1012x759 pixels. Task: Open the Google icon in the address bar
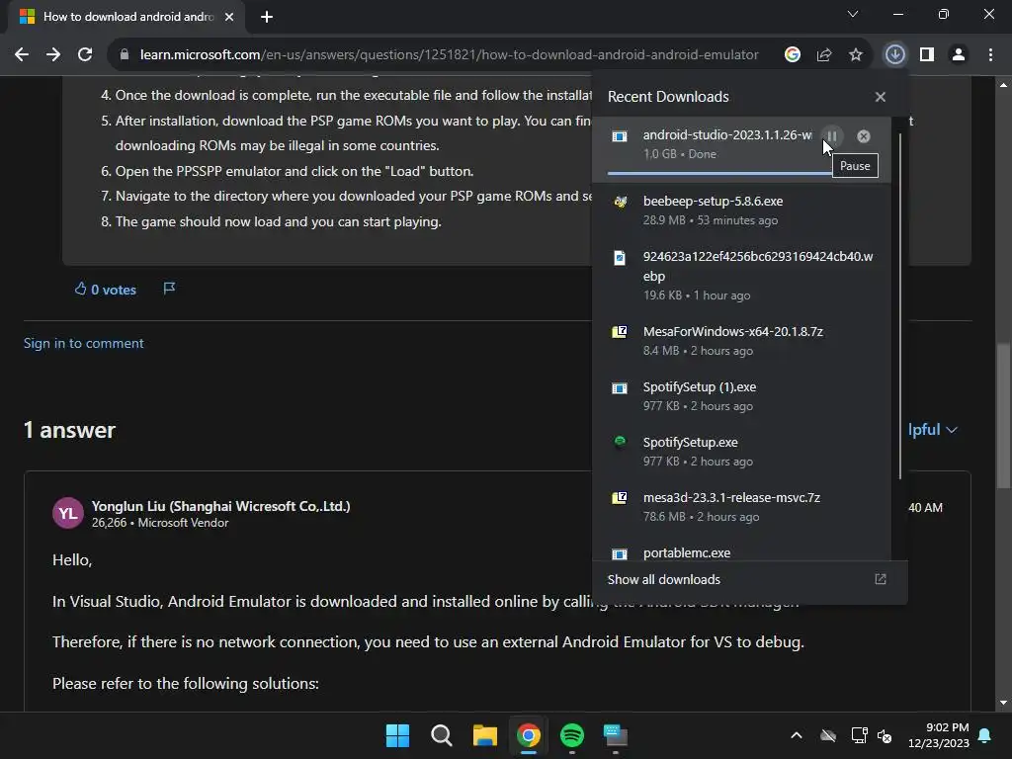coord(793,55)
